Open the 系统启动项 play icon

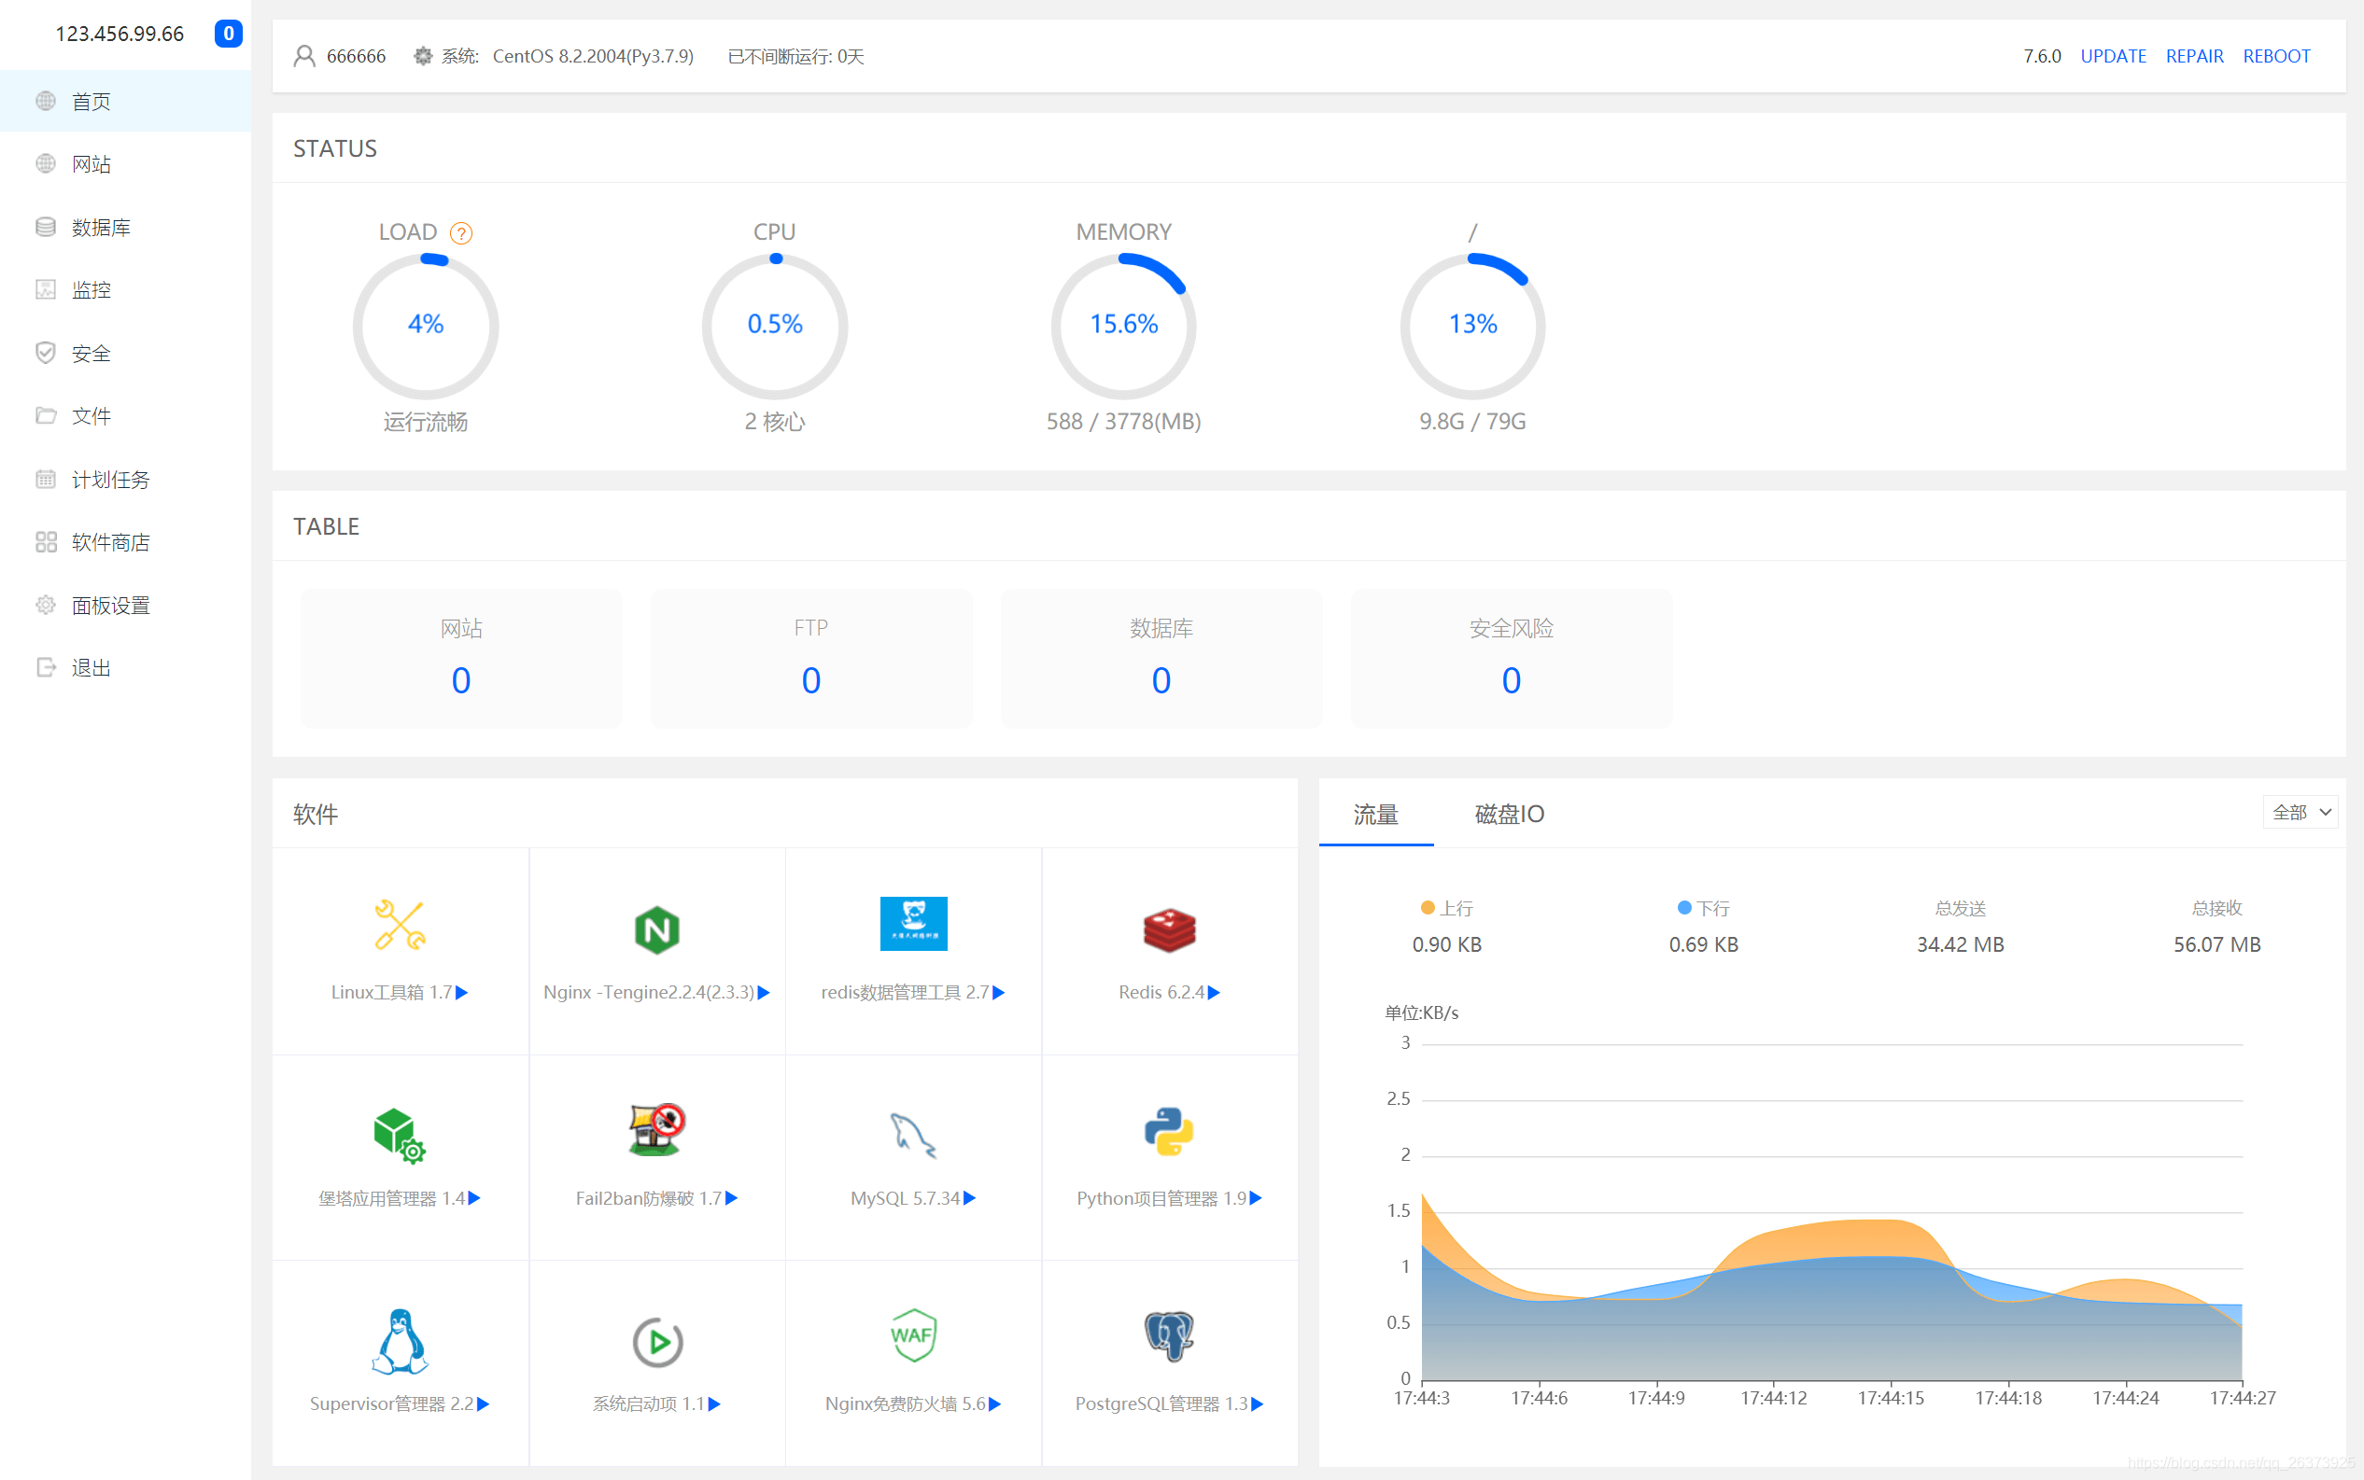coord(656,1342)
